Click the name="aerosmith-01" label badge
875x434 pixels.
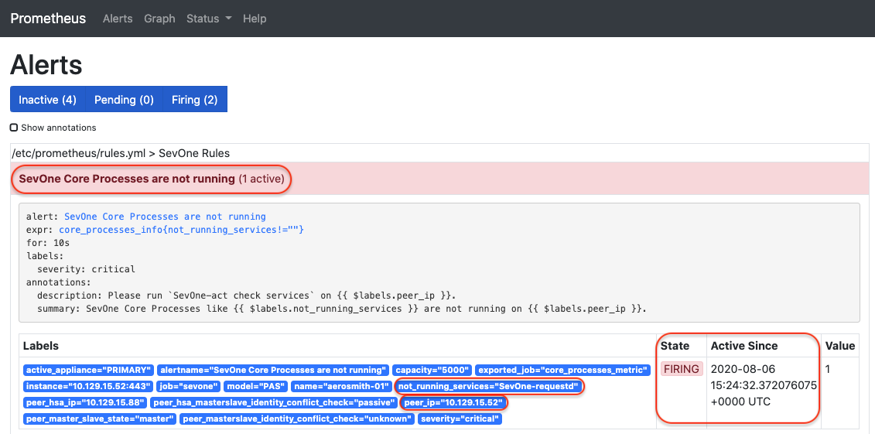(x=340, y=386)
